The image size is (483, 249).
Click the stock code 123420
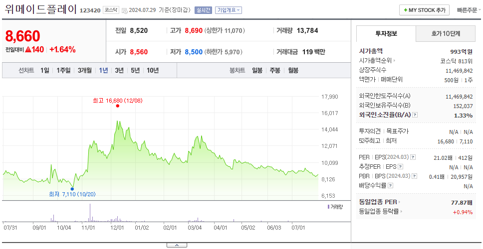click(x=90, y=10)
